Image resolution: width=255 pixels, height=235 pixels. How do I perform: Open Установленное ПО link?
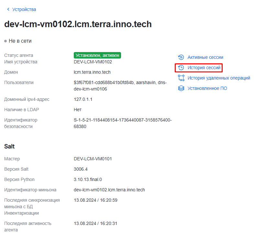tap(207, 88)
